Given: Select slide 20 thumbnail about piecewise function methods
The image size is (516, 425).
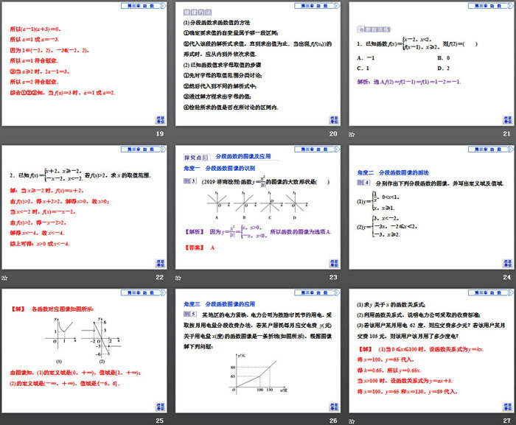Looking at the screenshot, I should click(258, 64).
